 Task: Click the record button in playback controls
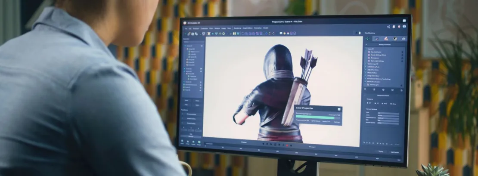click(x=287, y=145)
